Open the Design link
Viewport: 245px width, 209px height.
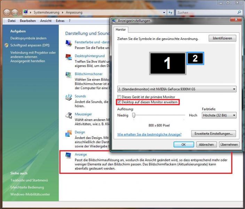(80, 132)
